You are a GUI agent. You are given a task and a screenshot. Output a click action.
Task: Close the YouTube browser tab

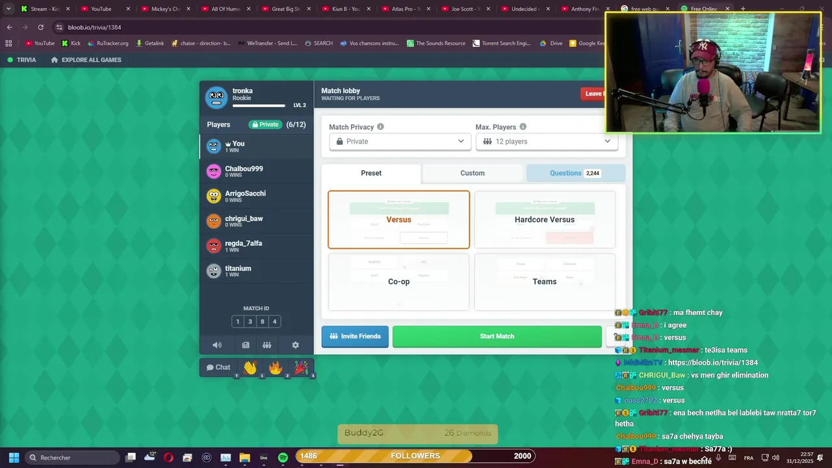pos(128,9)
